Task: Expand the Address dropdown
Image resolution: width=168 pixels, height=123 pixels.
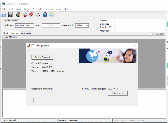Action: pyautogui.click(x=32, y=26)
